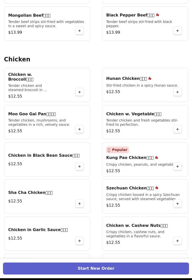The image size is (192, 280).
Task: Add Chicken w. Cashew Nuts to order
Action: point(178,241)
